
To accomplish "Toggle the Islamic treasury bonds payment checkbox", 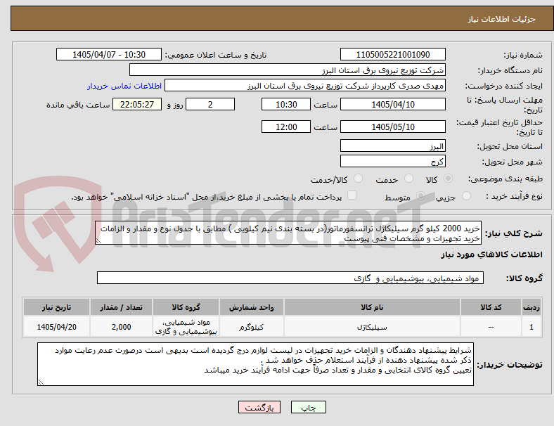I will (x=352, y=195).
